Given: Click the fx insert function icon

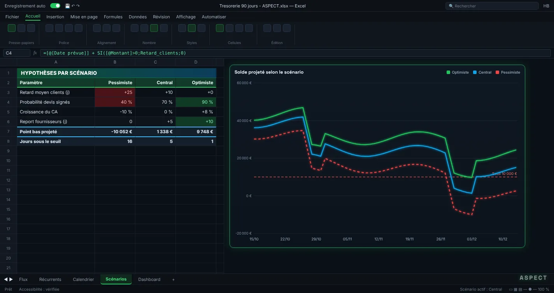Looking at the screenshot, I should tap(35, 53).
